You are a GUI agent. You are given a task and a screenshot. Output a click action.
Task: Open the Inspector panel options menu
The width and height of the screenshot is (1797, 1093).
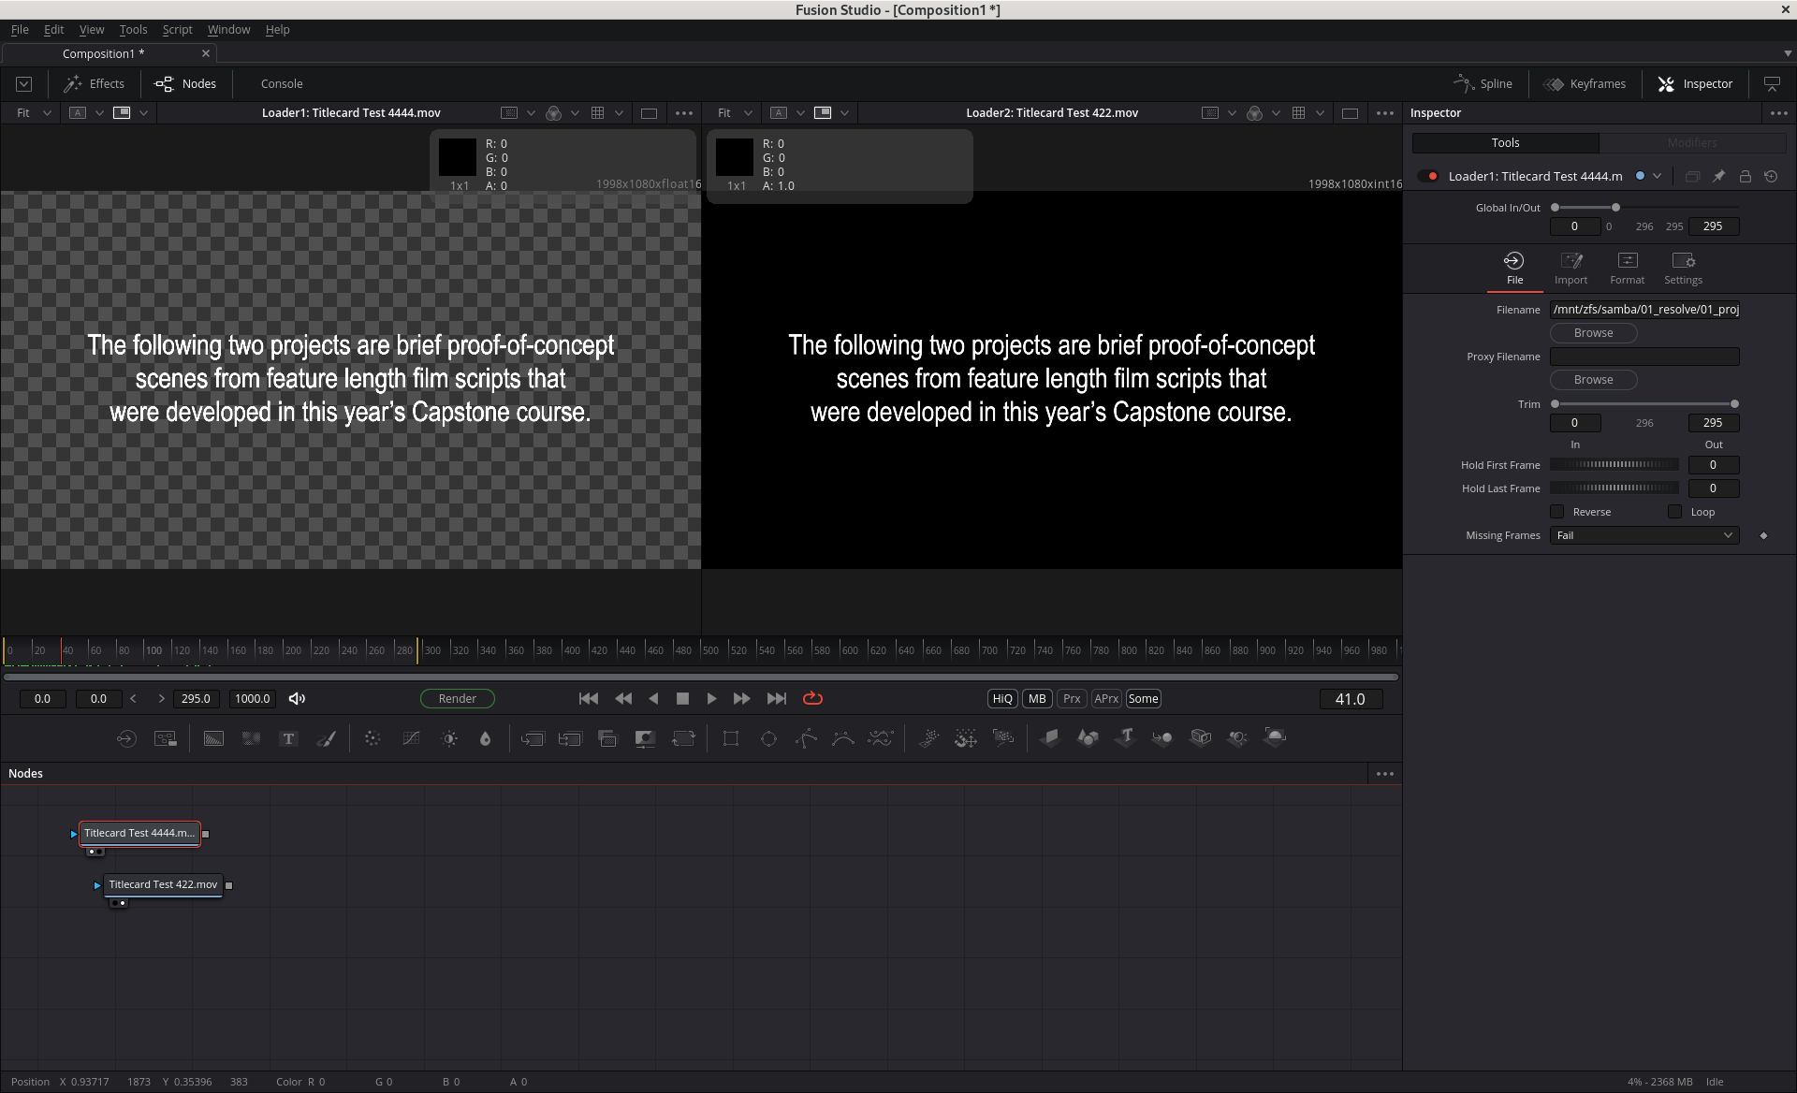[x=1778, y=113]
